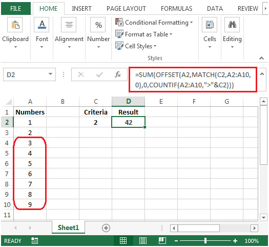Add a new sheet with plus icon

click(106, 228)
